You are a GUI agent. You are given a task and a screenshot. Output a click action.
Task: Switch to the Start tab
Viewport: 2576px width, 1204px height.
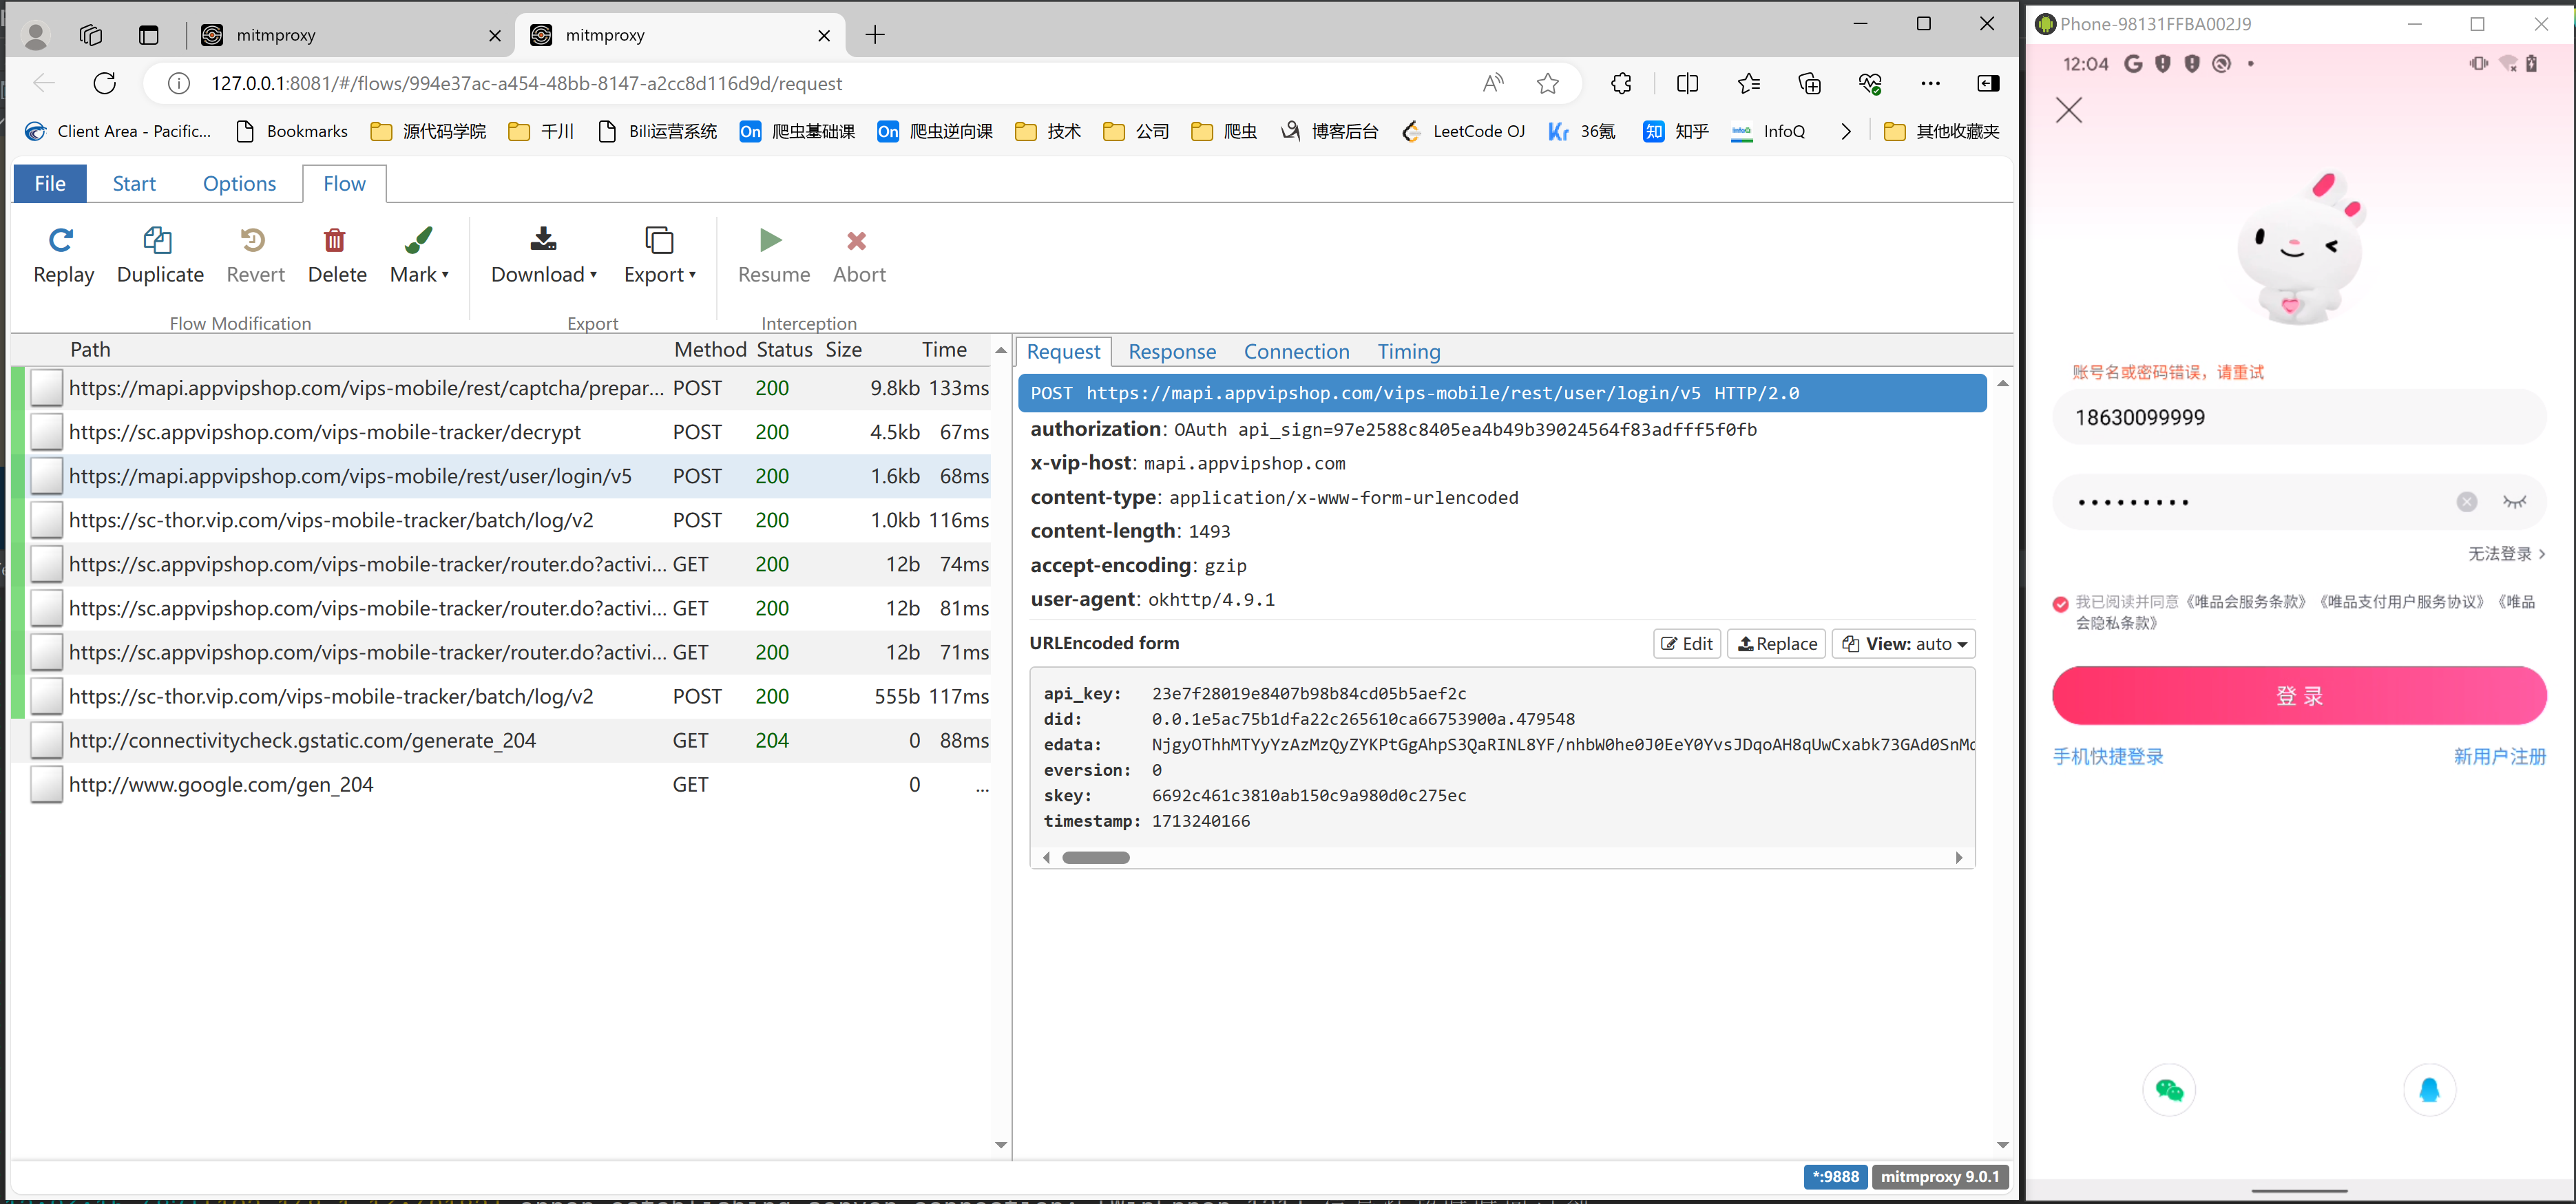coord(134,183)
